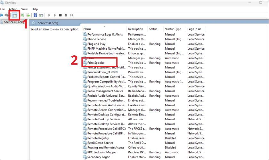Sort by the Log On As column header
The width and height of the screenshot is (269, 160).
pos(194,29)
